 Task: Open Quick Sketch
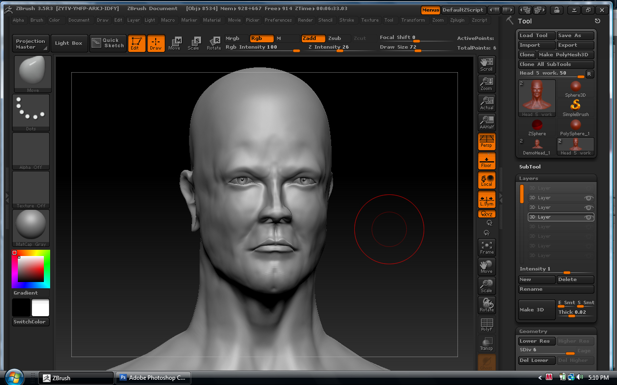pos(108,43)
